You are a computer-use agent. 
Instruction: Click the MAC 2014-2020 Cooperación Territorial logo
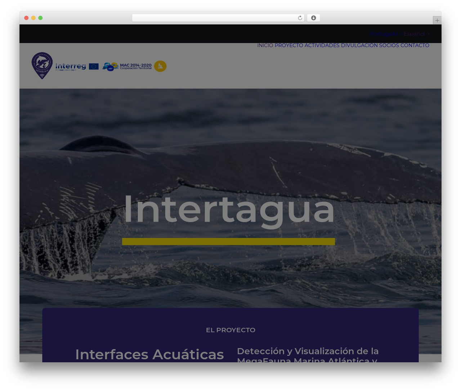pyautogui.click(x=127, y=67)
